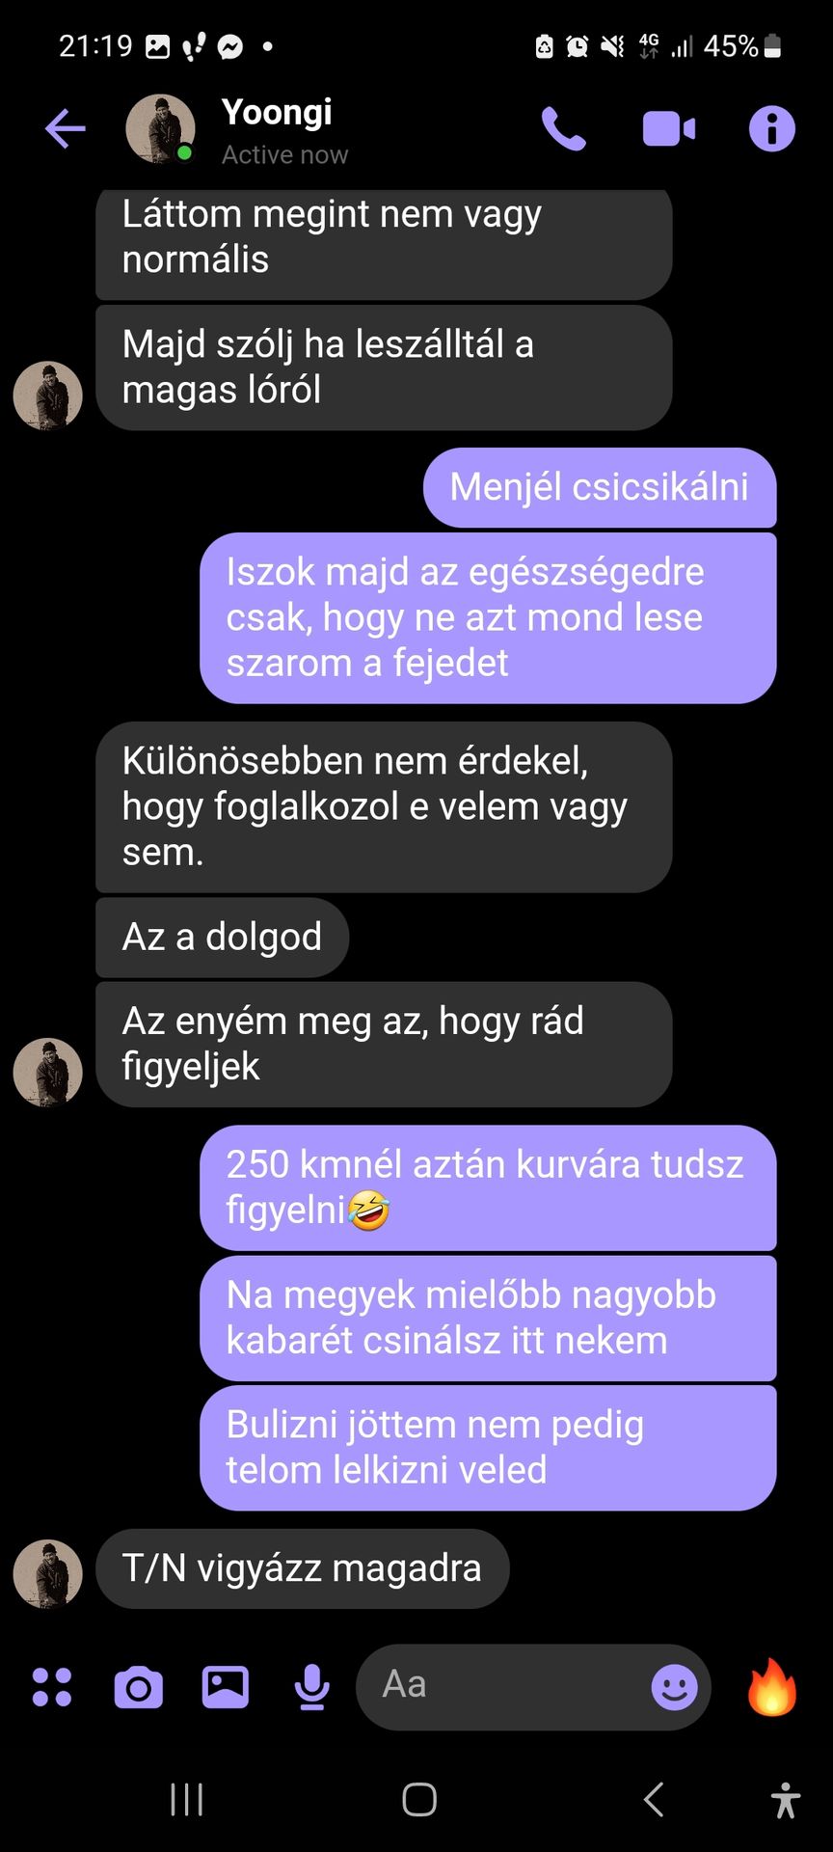Send the fire emoji quick reaction
The width and height of the screenshot is (833, 1852).
772,1686
